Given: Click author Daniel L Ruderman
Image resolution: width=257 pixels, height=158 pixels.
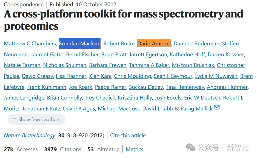Looking at the screenshot, I should click(196, 43).
